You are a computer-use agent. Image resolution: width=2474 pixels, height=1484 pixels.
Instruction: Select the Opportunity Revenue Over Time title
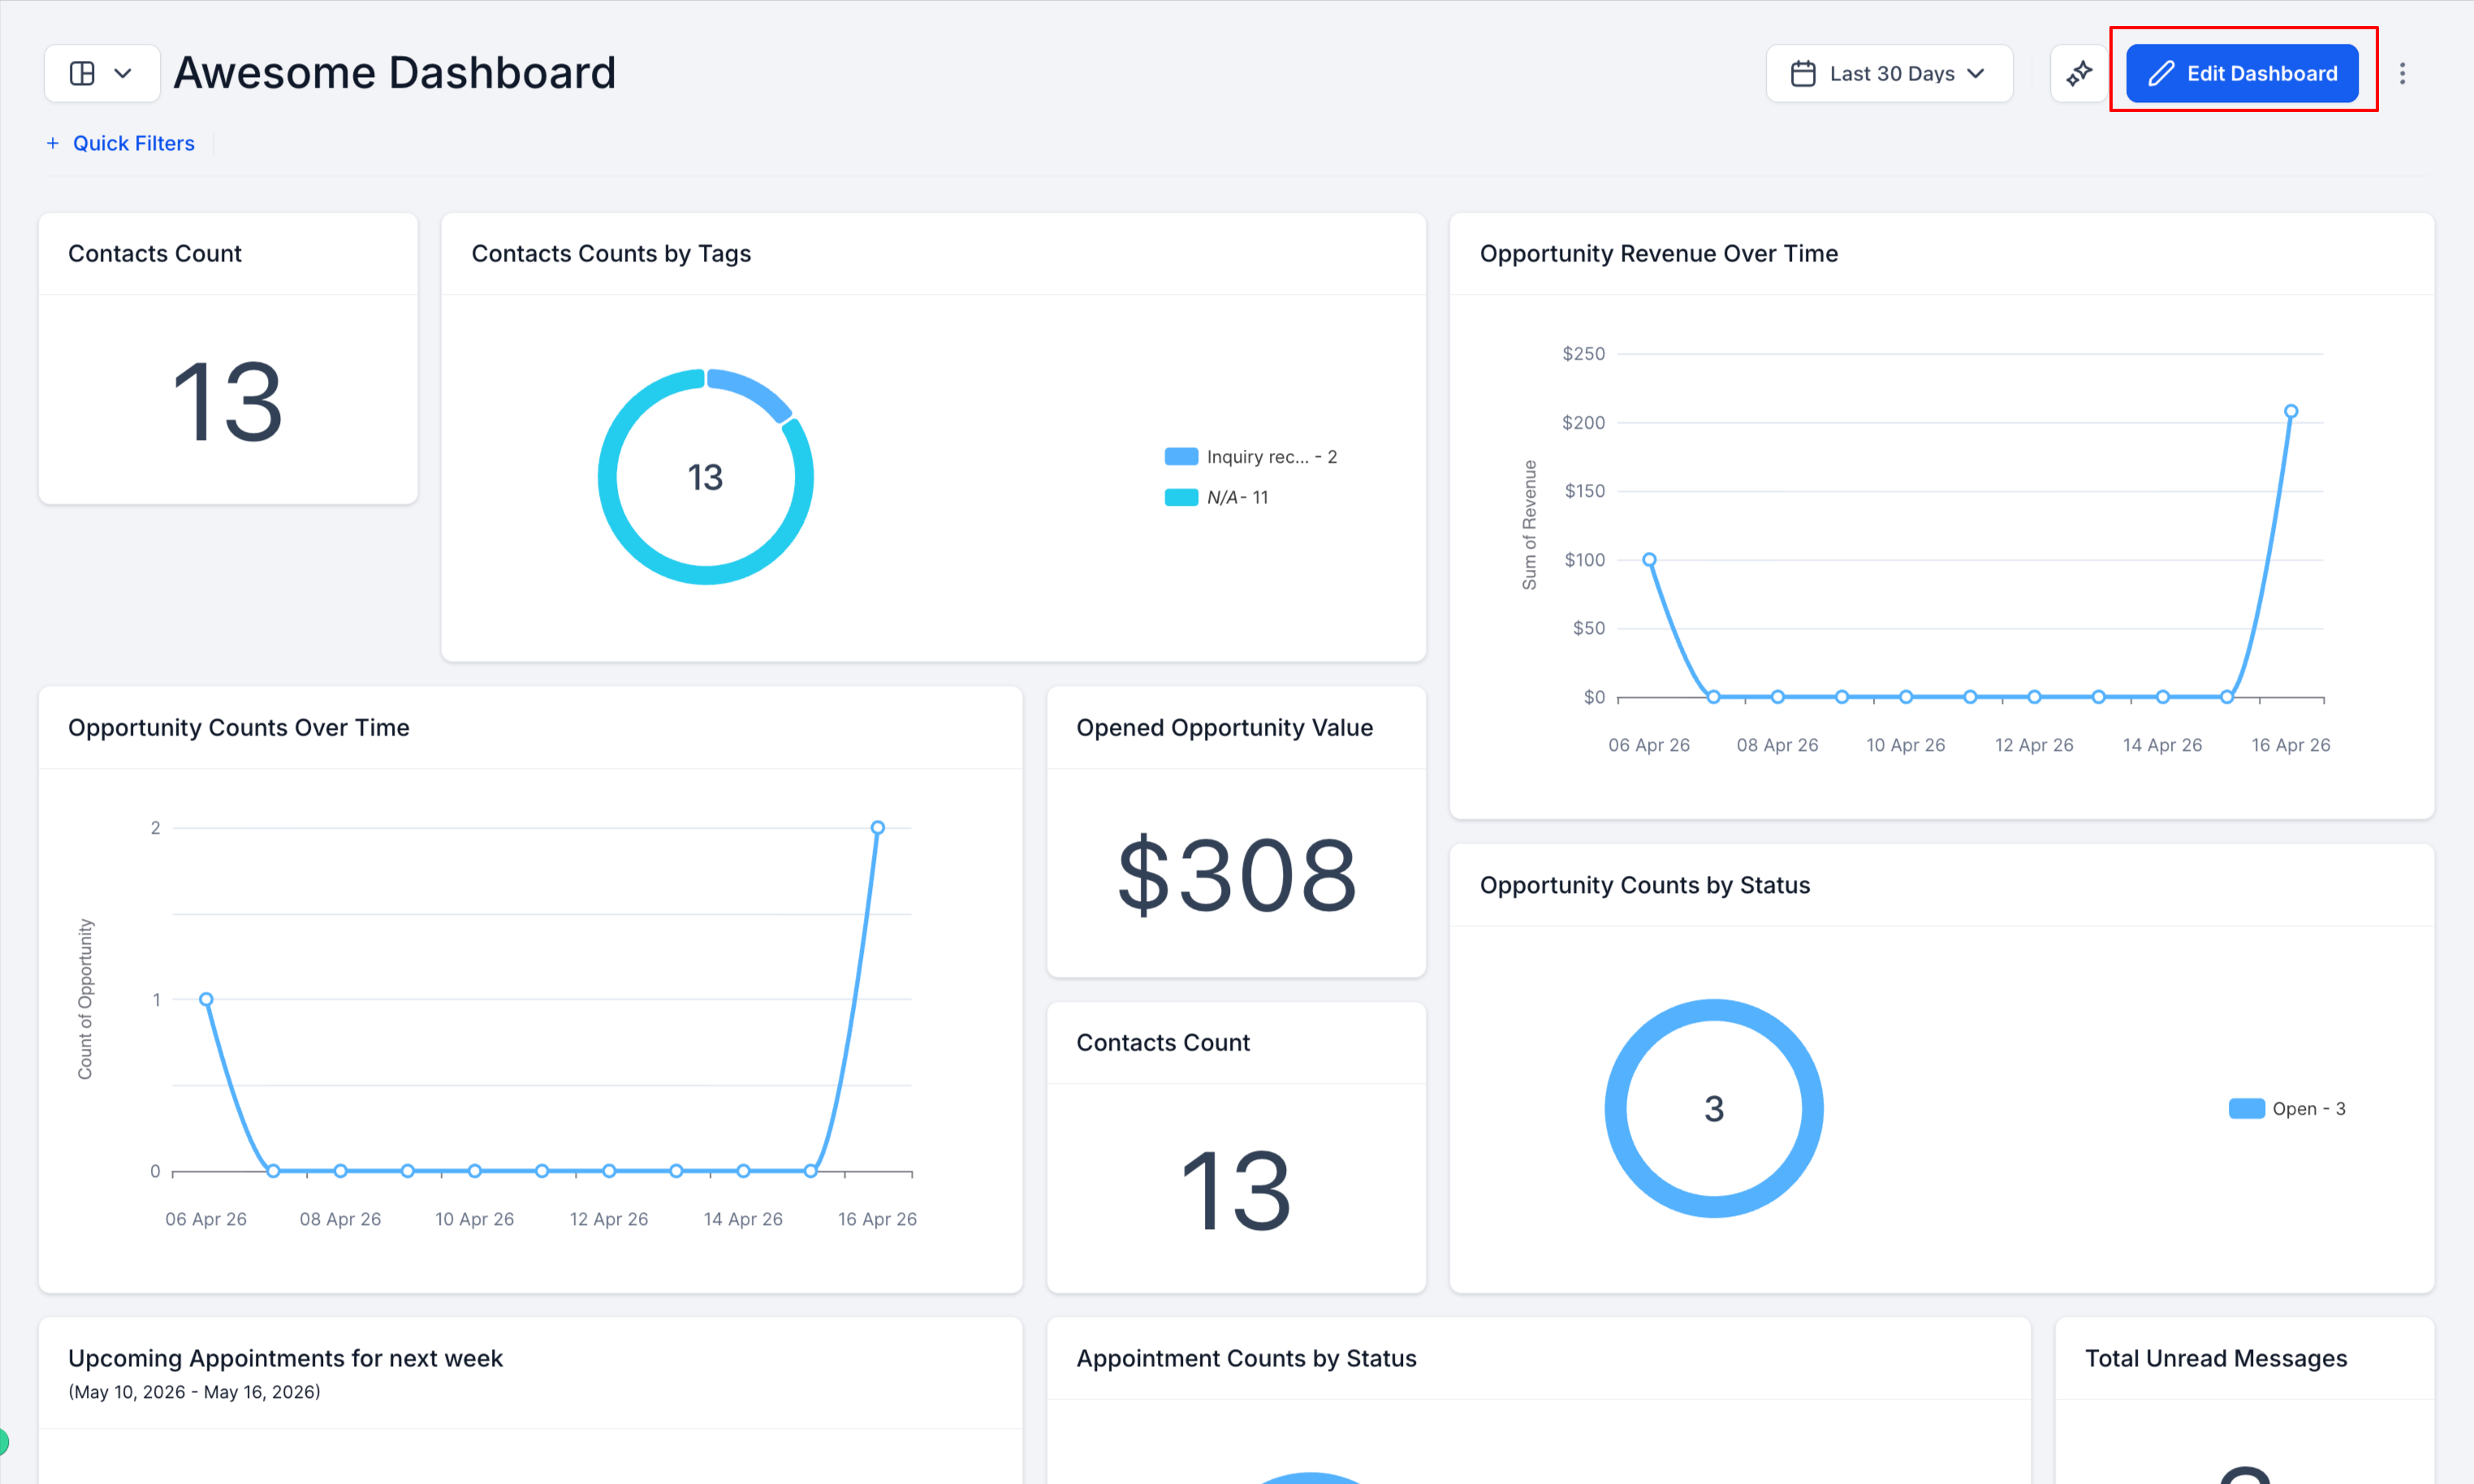[x=1659, y=253]
